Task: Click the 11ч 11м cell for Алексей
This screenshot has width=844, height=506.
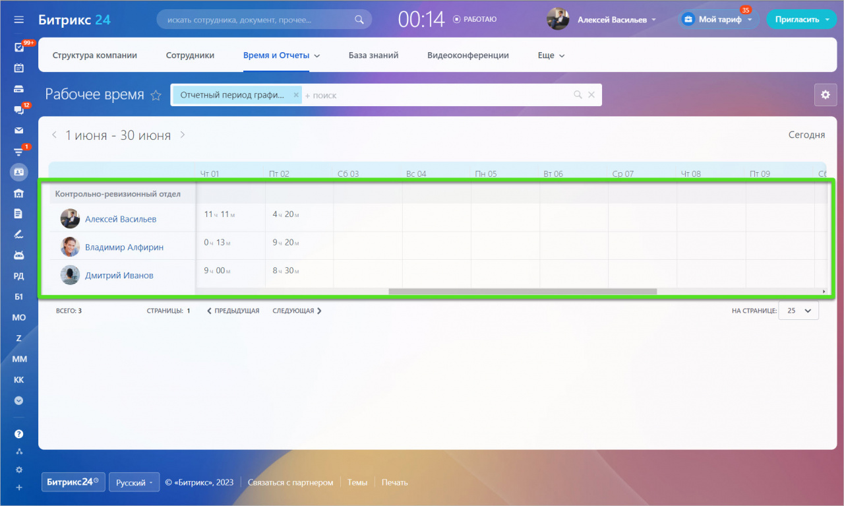Action: pyautogui.click(x=231, y=217)
